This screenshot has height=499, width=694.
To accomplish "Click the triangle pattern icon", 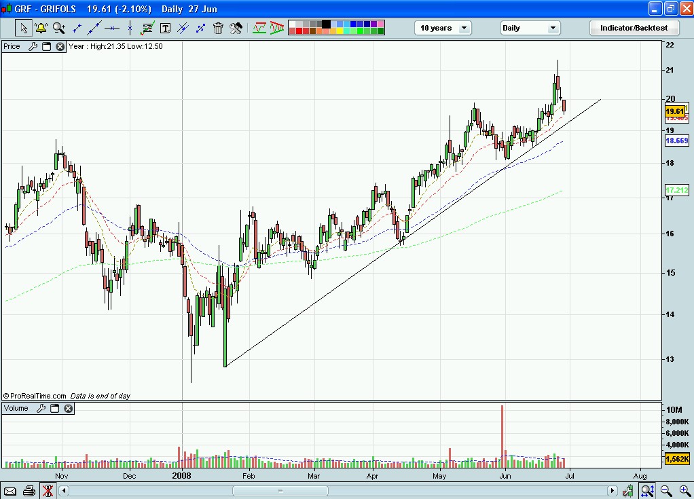I will [x=277, y=28].
